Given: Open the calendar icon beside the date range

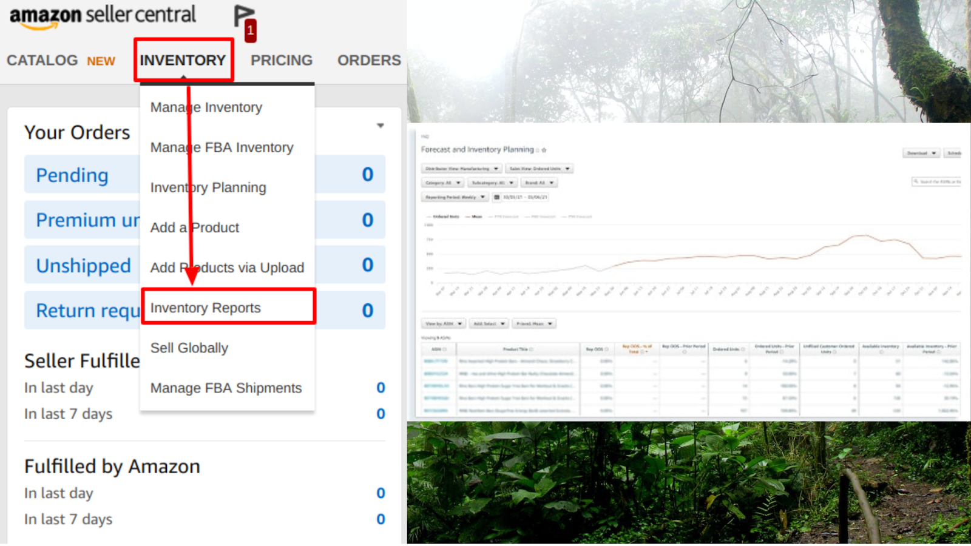Looking at the screenshot, I should tap(496, 197).
